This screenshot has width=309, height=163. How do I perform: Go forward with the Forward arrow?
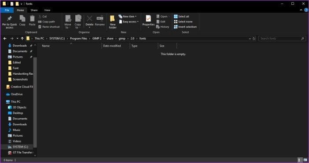pos(12,39)
